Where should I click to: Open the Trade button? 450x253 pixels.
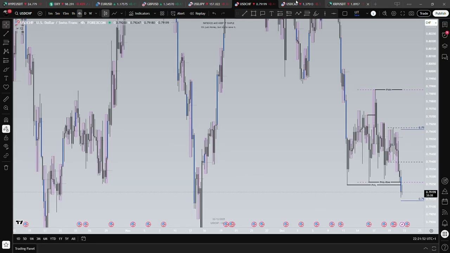pyautogui.click(x=424, y=13)
